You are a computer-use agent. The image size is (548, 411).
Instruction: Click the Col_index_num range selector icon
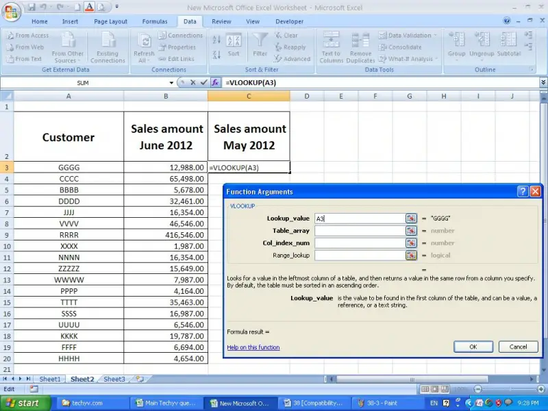[x=412, y=243]
